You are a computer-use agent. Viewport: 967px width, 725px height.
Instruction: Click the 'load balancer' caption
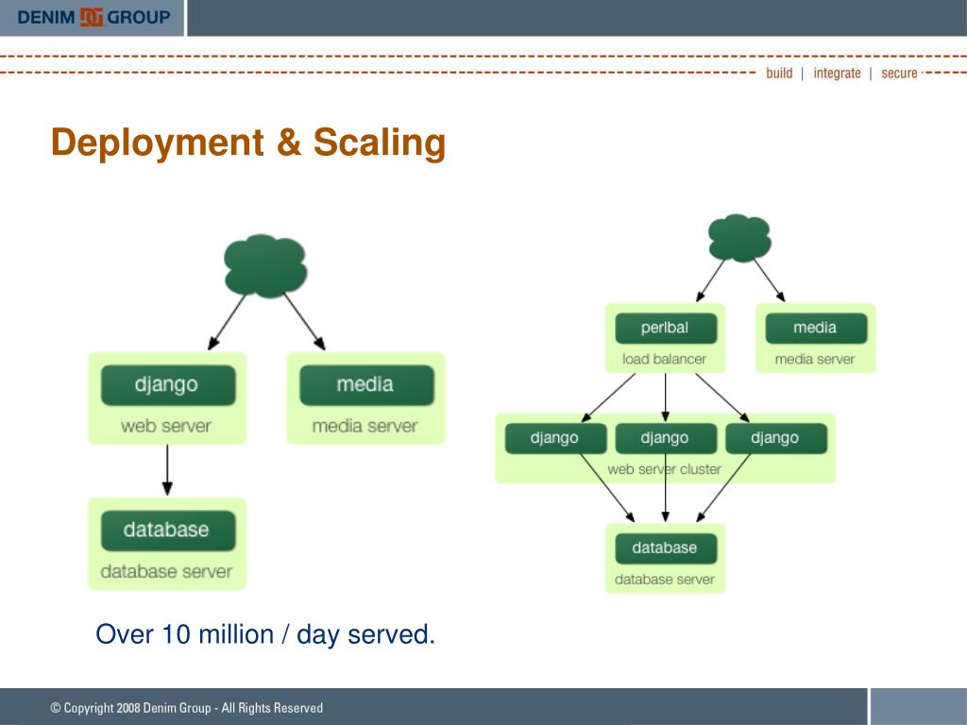664,359
